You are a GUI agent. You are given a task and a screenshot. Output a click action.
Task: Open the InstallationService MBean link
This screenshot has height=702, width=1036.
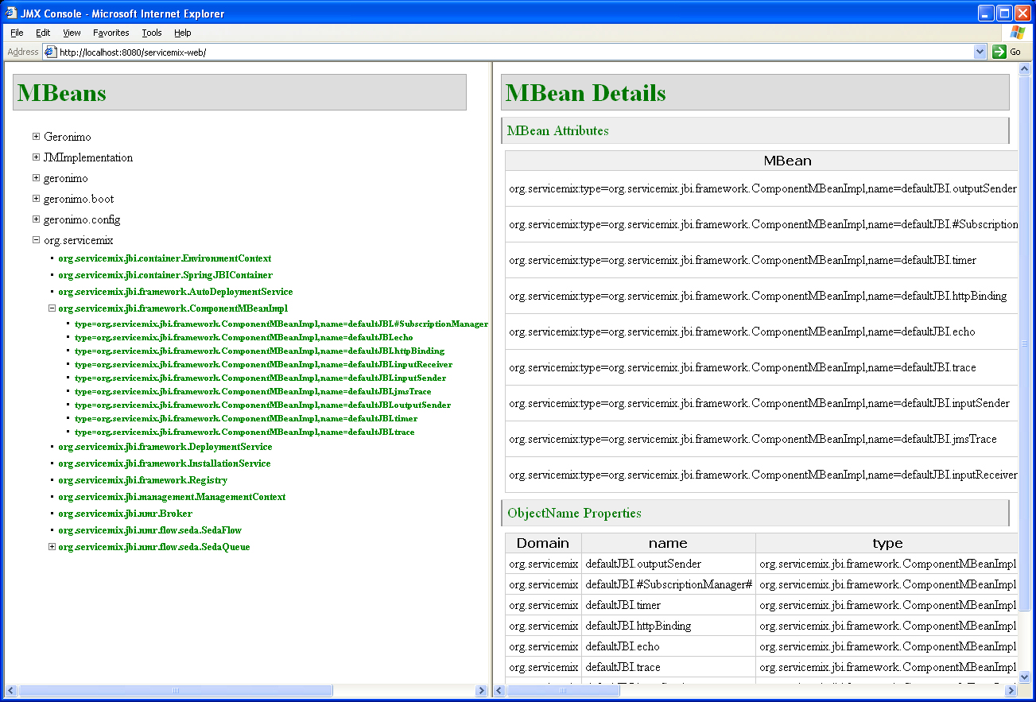coord(165,463)
